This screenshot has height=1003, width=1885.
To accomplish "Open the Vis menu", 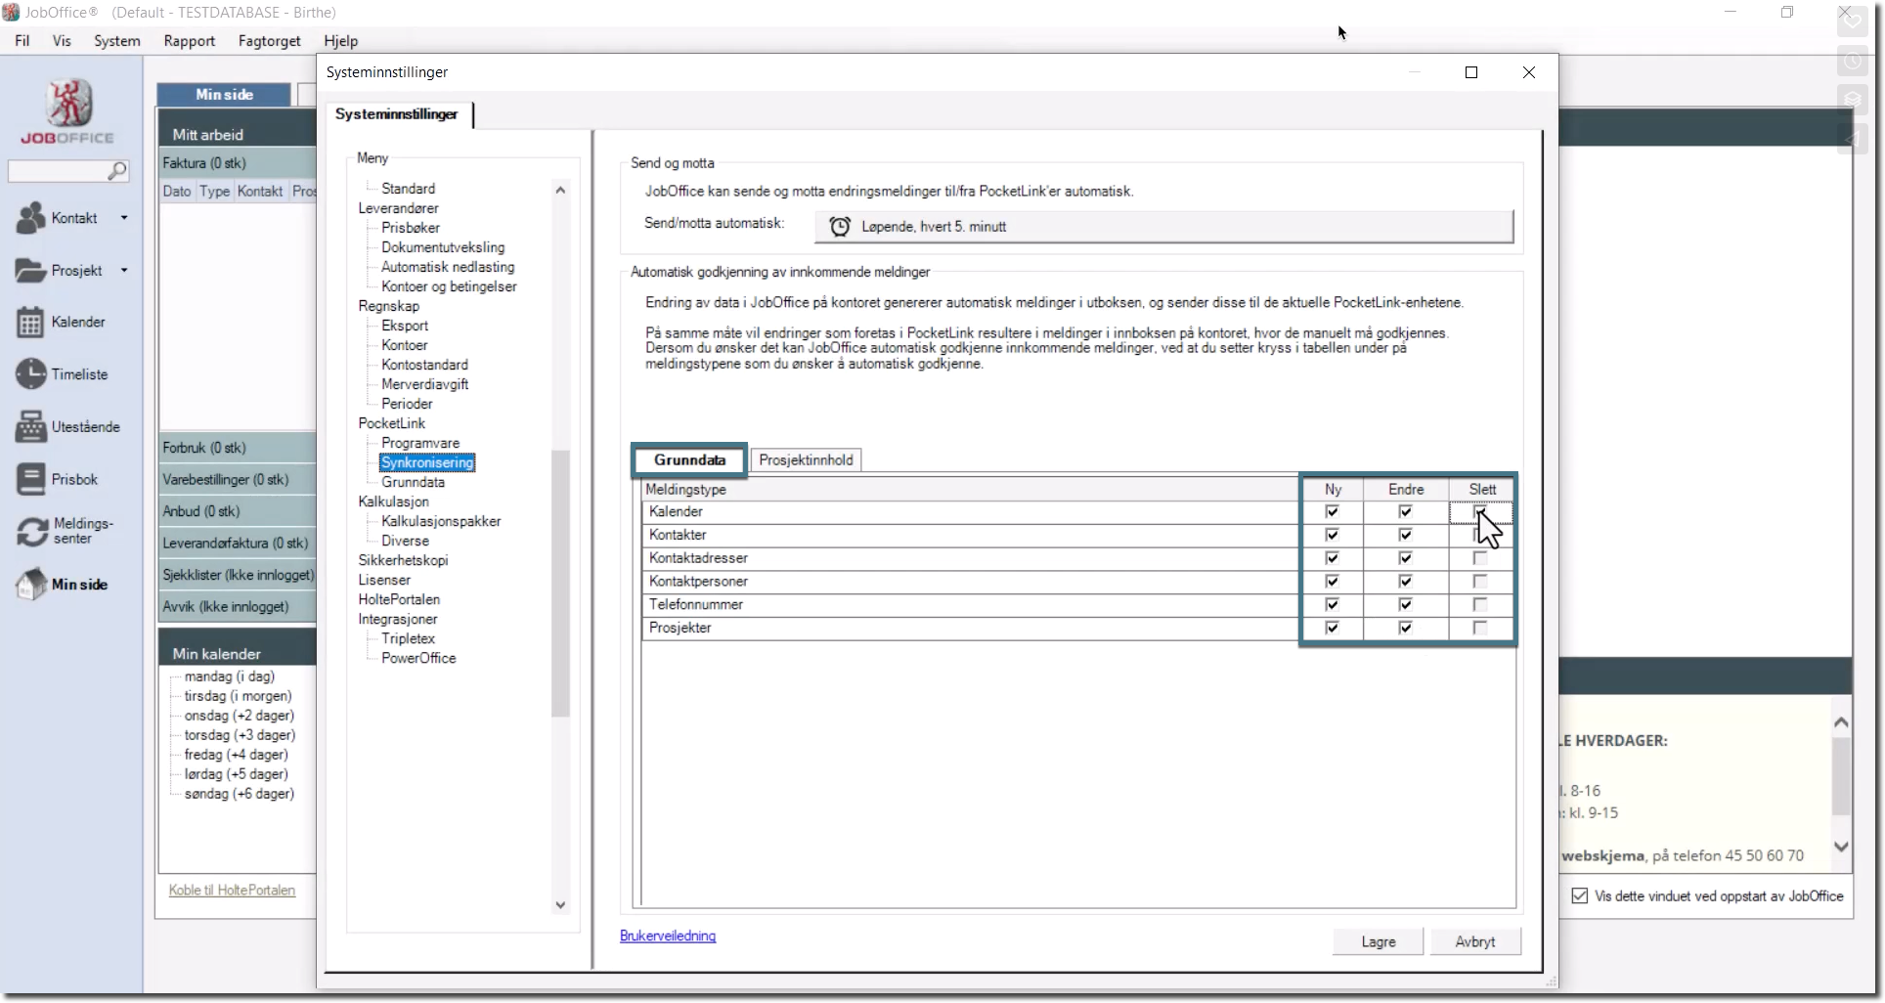I will coord(62,41).
